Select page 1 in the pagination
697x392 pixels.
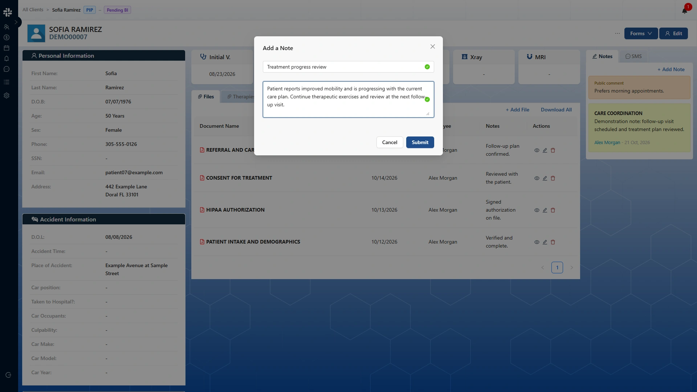[x=557, y=268]
